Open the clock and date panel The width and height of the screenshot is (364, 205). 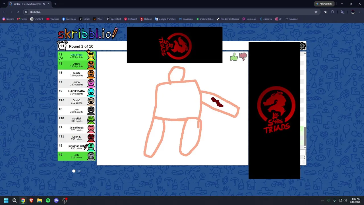pyautogui.click(x=356, y=200)
